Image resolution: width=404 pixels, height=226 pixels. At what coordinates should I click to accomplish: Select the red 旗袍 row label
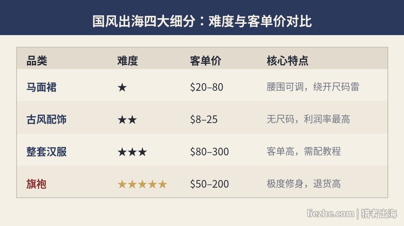click(36, 184)
